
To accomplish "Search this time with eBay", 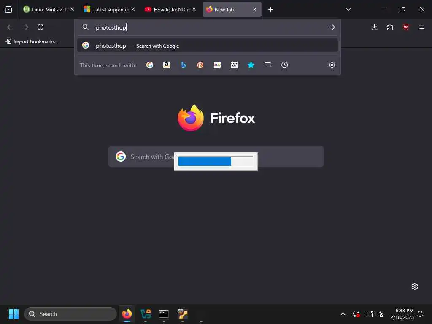I will (x=217, y=65).
